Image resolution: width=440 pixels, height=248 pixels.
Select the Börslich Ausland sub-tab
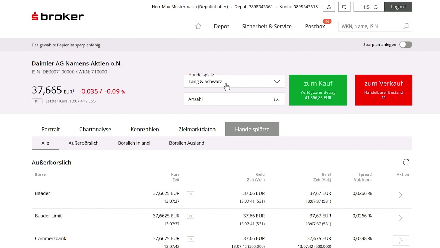187,143
